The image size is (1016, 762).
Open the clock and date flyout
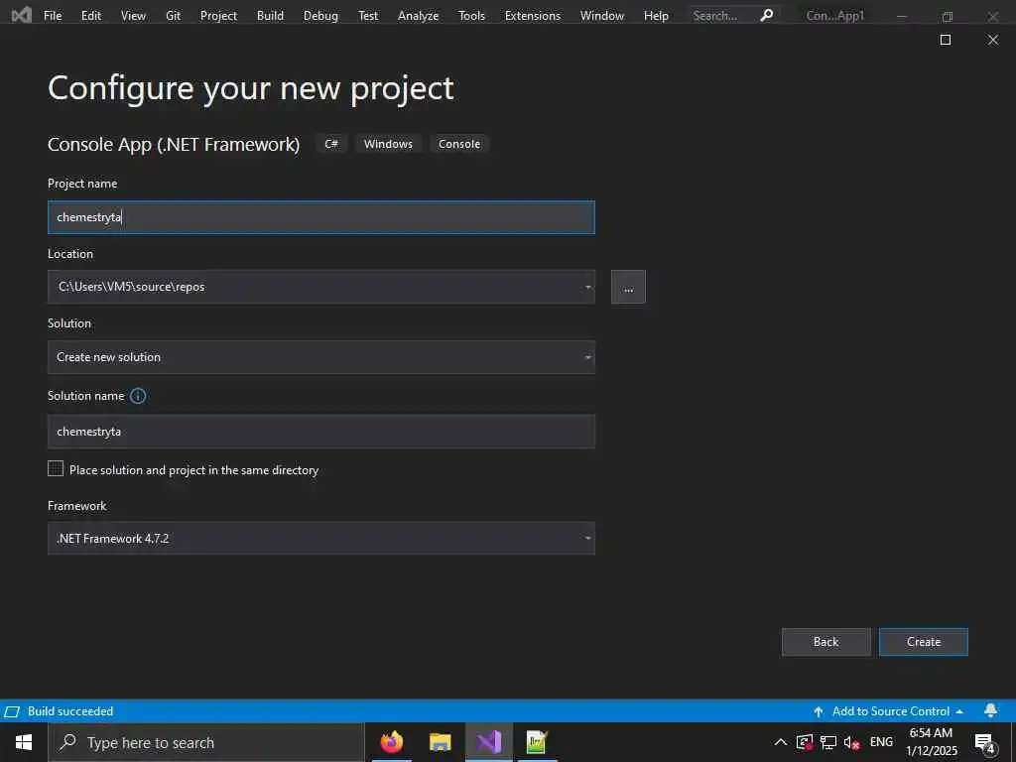point(931,742)
